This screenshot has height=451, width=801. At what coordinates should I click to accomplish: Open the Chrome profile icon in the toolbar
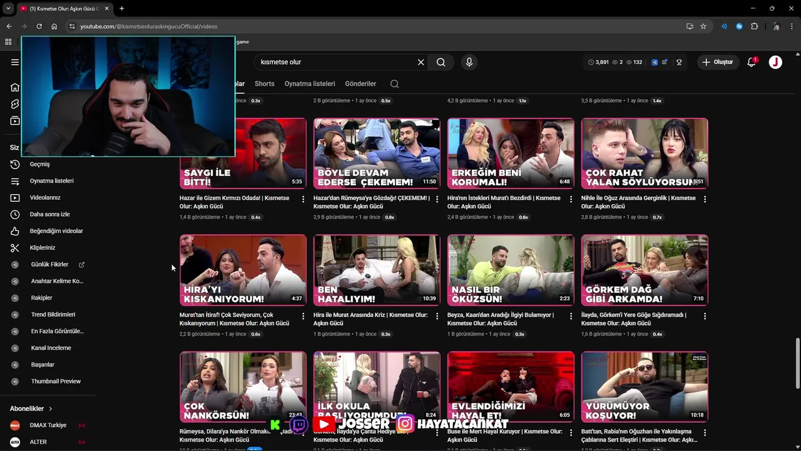pos(776,26)
